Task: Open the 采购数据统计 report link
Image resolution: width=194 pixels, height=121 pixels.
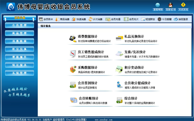Action: (x=88, y=67)
